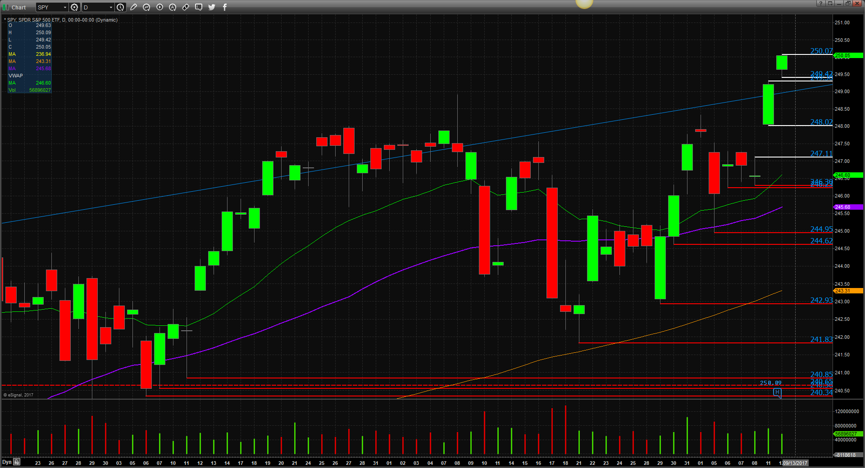This screenshot has width=865, height=468.
Task: Click the 242.93 support level label
Action: pyautogui.click(x=821, y=300)
